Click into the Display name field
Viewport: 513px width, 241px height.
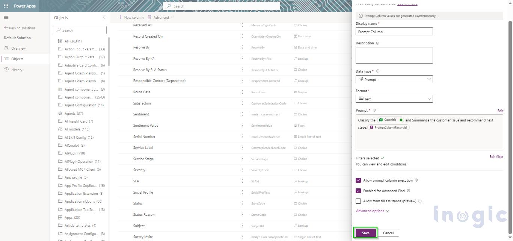tap(394, 32)
